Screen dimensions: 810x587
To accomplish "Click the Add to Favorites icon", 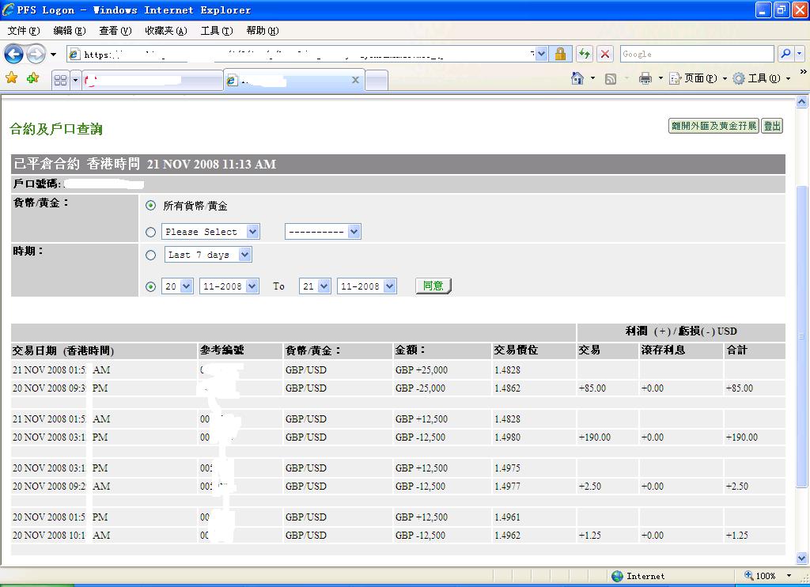I will pos(32,78).
